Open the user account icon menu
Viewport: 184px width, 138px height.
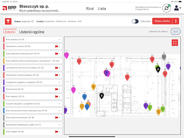pos(178,8)
